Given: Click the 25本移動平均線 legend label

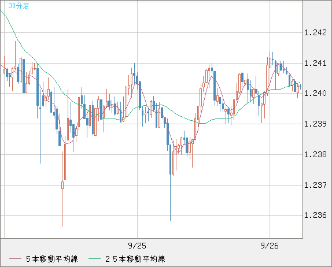Looking at the screenshot, I should point(135,259).
